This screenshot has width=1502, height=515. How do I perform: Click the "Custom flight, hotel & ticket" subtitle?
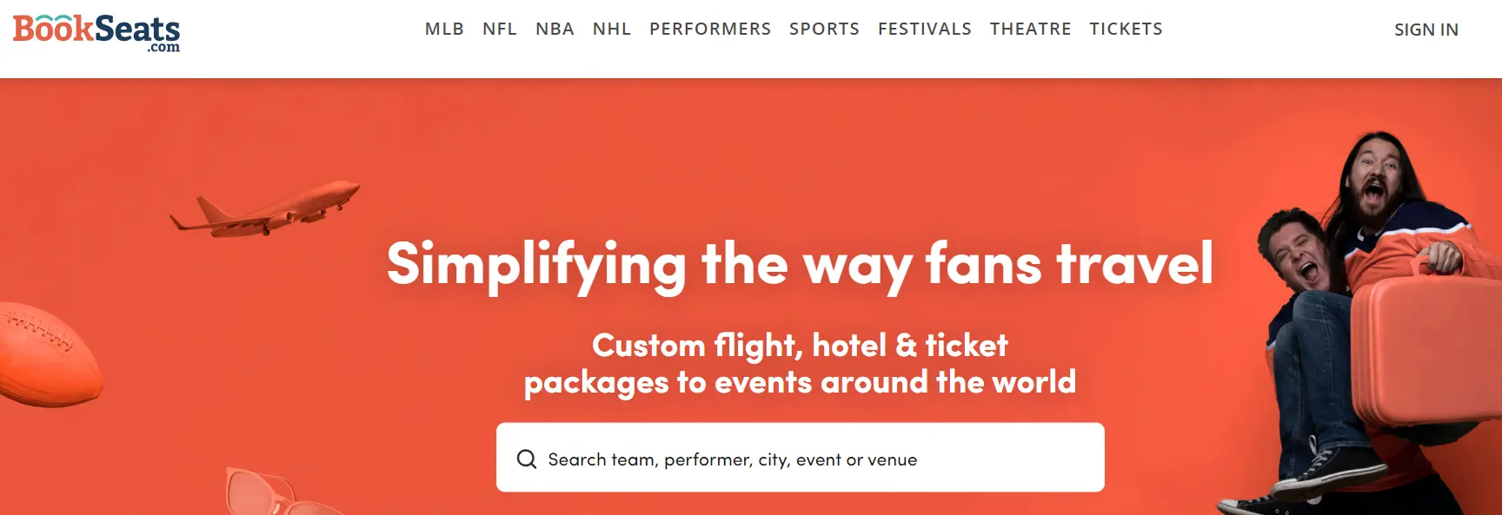(x=800, y=346)
